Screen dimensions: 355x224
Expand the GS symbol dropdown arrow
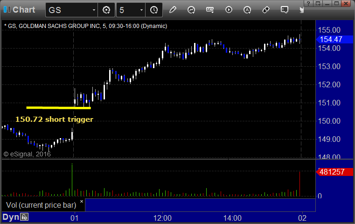[94, 10]
